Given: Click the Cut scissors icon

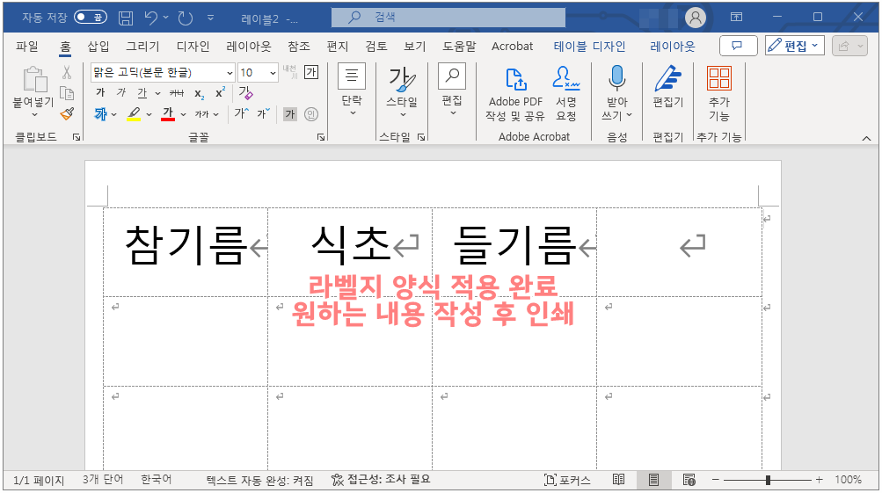Looking at the screenshot, I should [66, 72].
